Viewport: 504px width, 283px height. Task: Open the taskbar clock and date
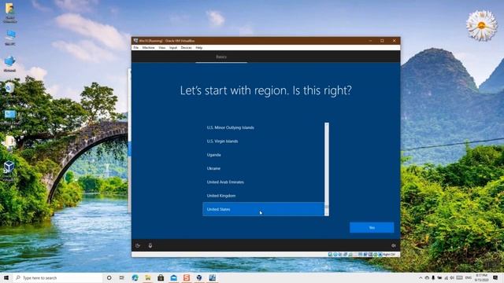(x=481, y=277)
